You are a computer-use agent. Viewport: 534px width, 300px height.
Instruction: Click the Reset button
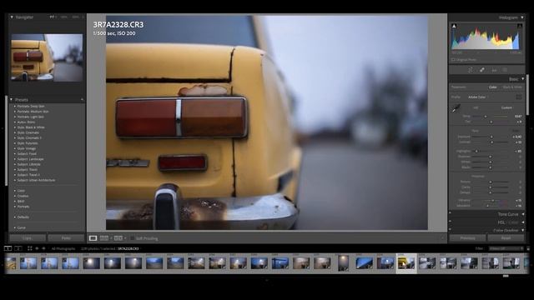click(506, 238)
